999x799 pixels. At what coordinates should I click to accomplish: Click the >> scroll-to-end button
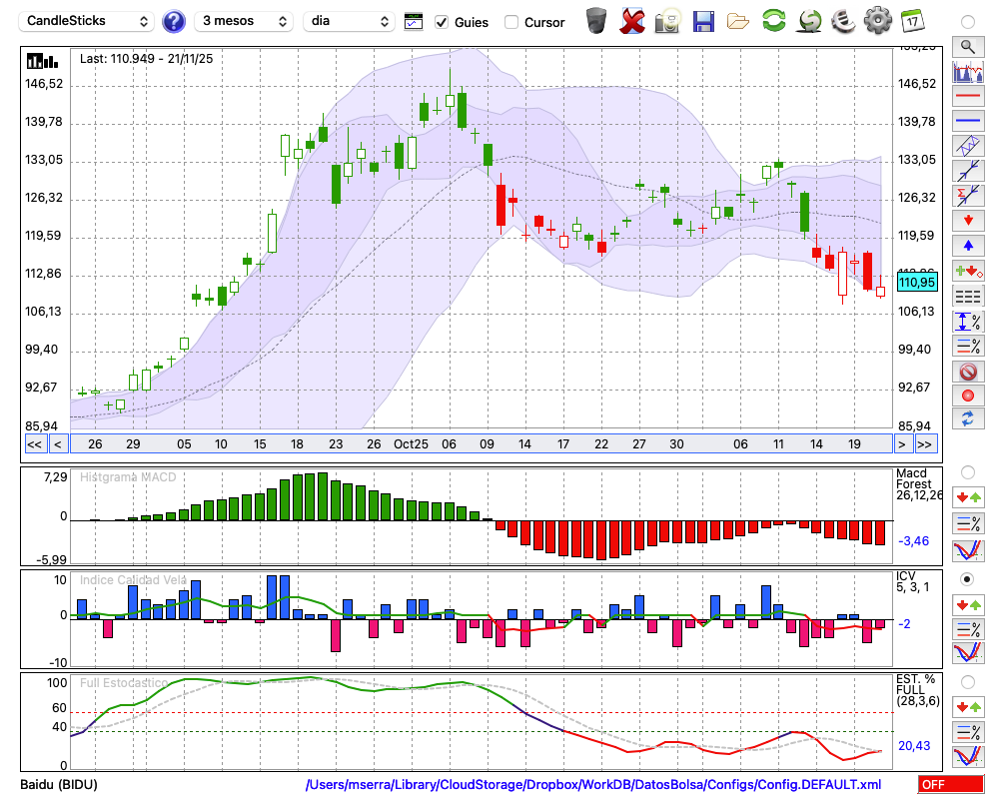click(x=926, y=444)
